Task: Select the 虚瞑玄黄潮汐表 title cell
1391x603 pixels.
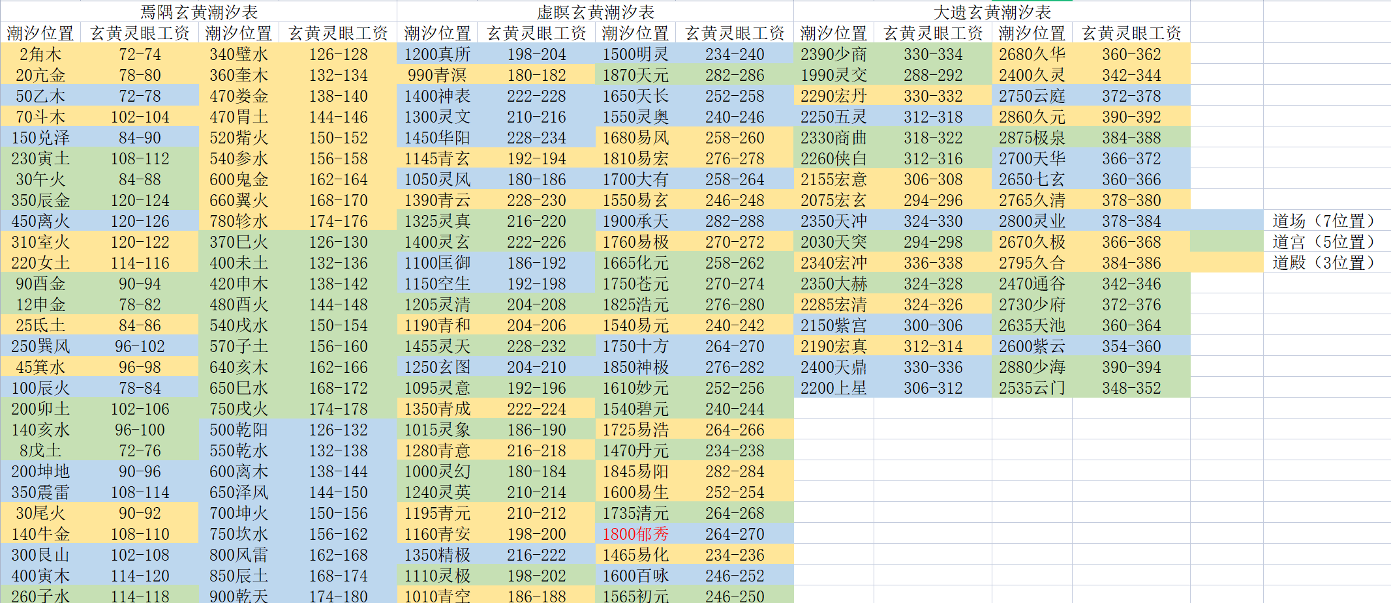Action: click(x=596, y=12)
